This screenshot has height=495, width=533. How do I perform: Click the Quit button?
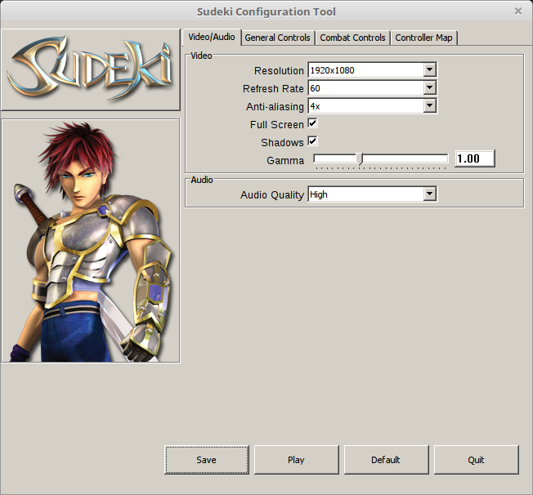(477, 460)
